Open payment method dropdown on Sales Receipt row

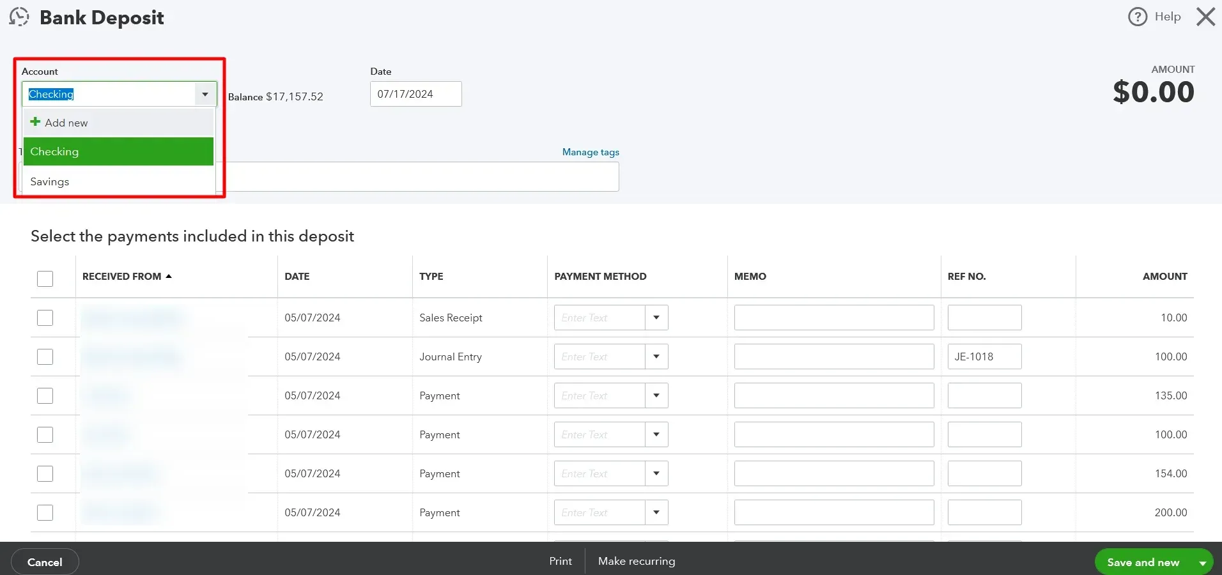point(656,318)
